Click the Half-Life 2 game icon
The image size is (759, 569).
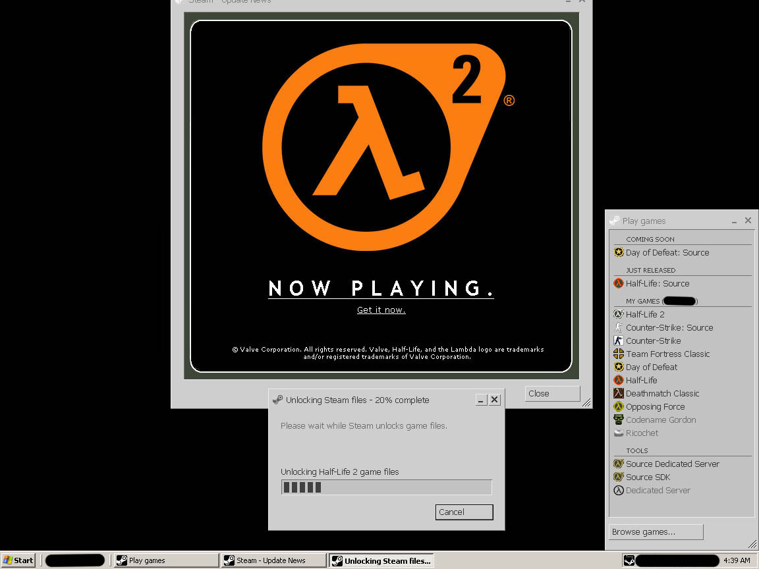pos(619,314)
